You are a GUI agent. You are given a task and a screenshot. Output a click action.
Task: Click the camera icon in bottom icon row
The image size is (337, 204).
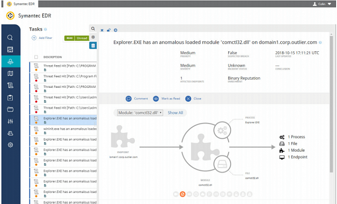click(x=176, y=194)
